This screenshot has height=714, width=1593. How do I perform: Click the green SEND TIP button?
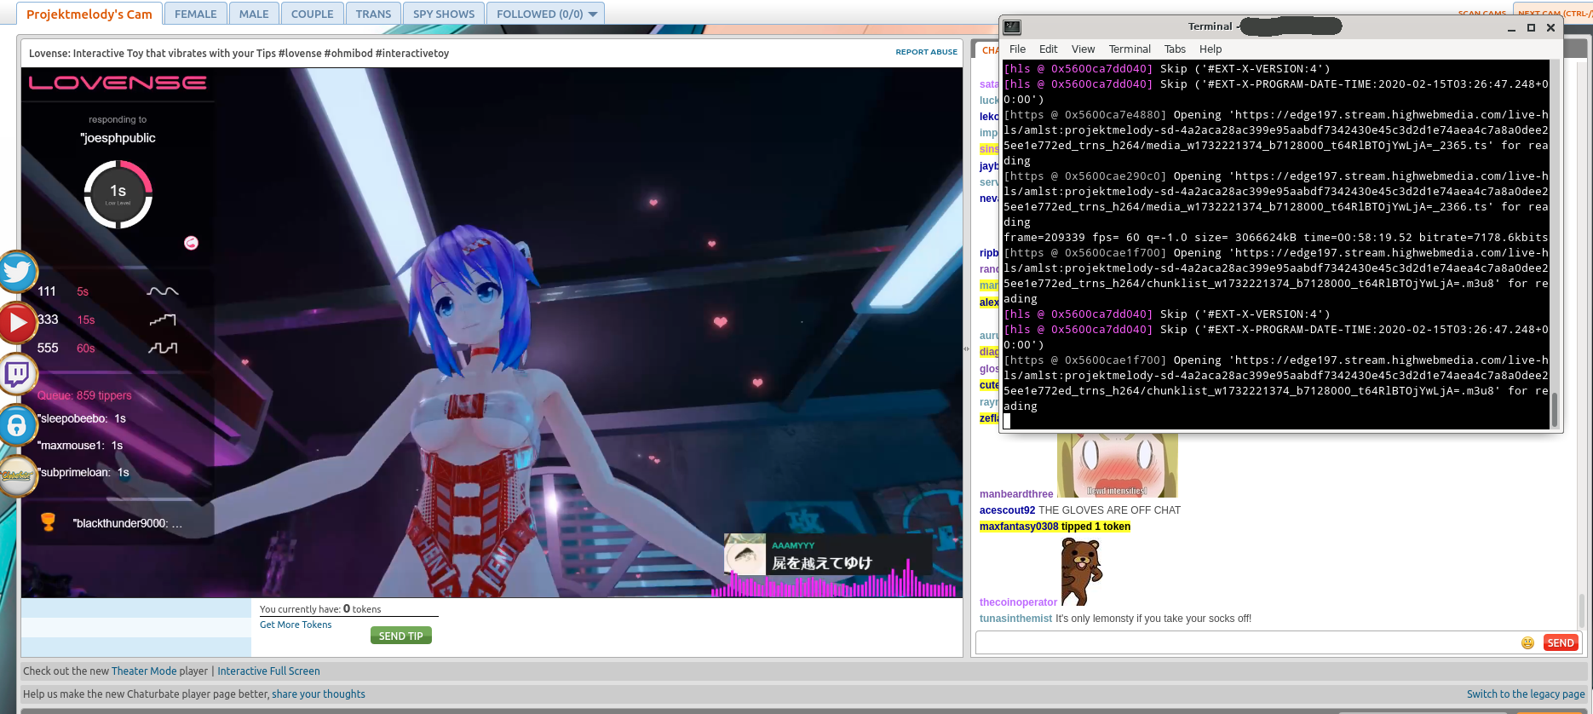click(401, 636)
